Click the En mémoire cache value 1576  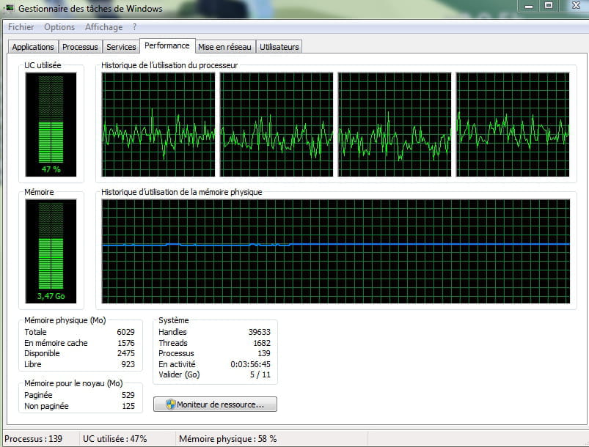click(126, 343)
